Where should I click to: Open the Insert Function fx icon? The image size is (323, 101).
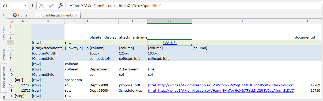(61, 5)
